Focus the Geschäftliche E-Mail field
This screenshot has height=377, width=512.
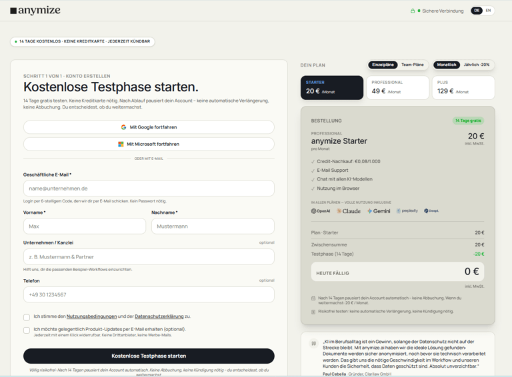[x=149, y=188]
